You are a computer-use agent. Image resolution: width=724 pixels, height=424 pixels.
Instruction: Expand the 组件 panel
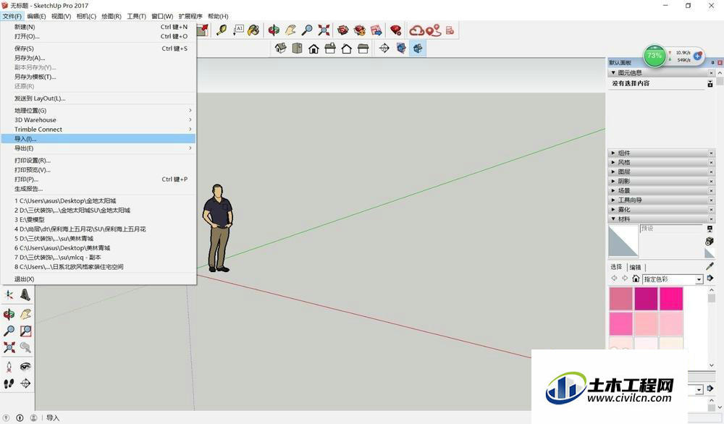pos(613,153)
